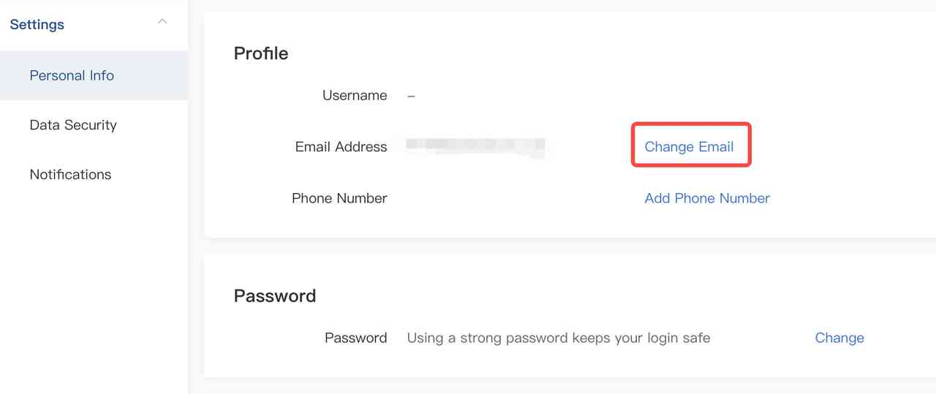Click the Email Address label

(x=341, y=147)
